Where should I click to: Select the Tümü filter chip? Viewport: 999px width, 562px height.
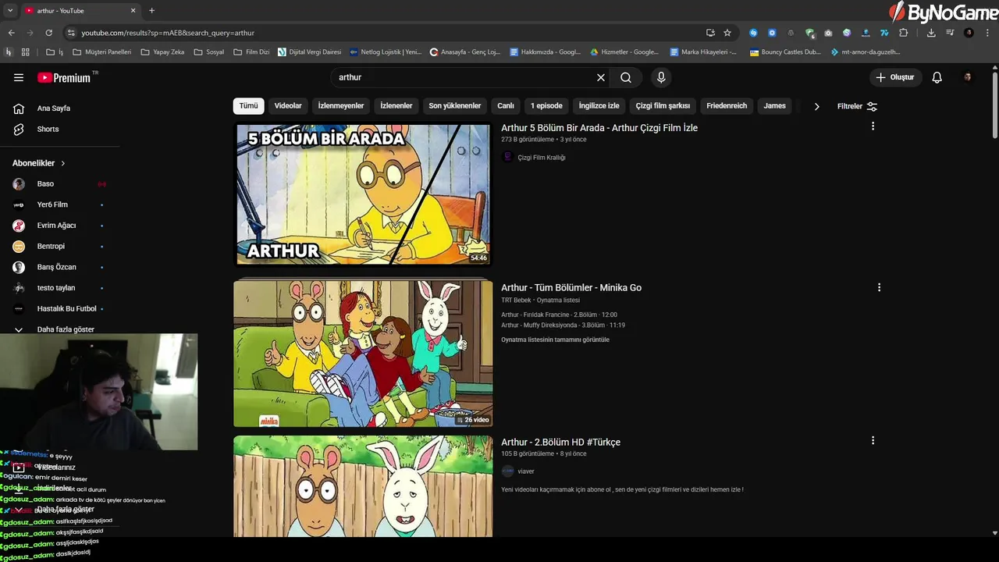click(x=248, y=106)
